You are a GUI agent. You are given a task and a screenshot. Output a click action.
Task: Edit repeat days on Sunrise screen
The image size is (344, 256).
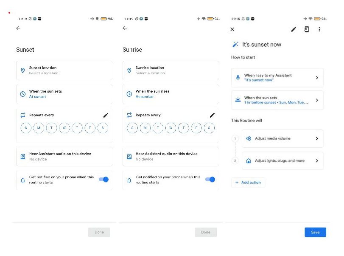pos(212,115)
